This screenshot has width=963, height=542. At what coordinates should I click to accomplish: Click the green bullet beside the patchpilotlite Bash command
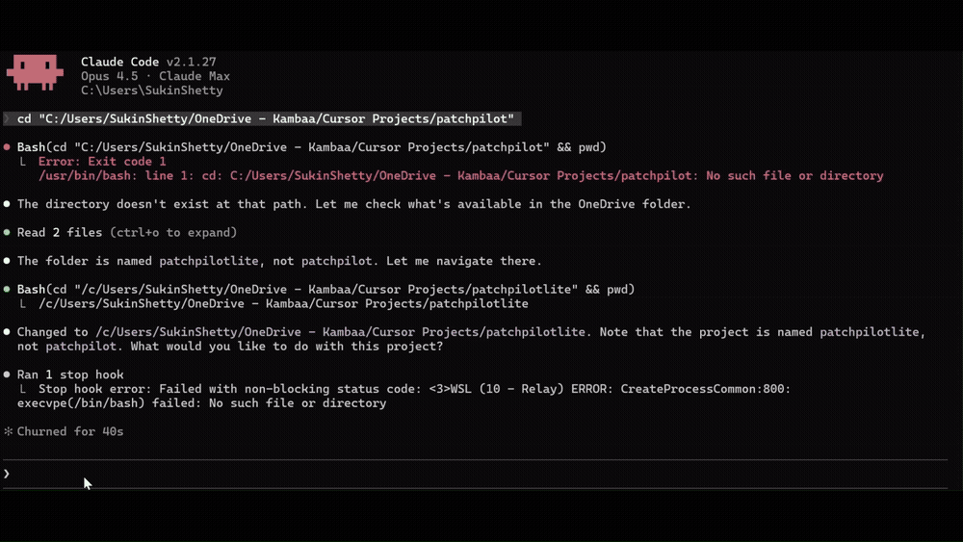click(x=7, y=289)
